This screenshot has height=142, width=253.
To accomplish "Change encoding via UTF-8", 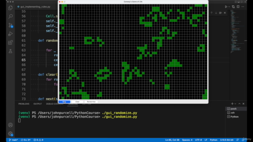I will point(198,140).
